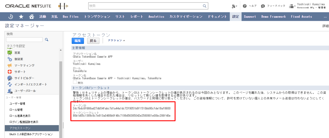Click the CData TokenBase Sample APP name
Screen dimensions: 329x138
pyautogui.click(x=93, y=57)
